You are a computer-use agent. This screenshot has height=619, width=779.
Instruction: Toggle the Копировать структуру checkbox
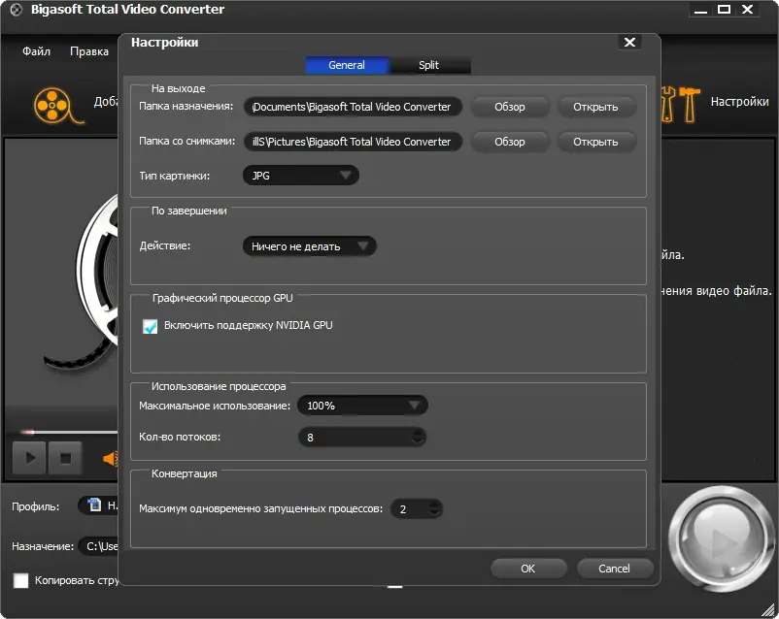(20, 580)
